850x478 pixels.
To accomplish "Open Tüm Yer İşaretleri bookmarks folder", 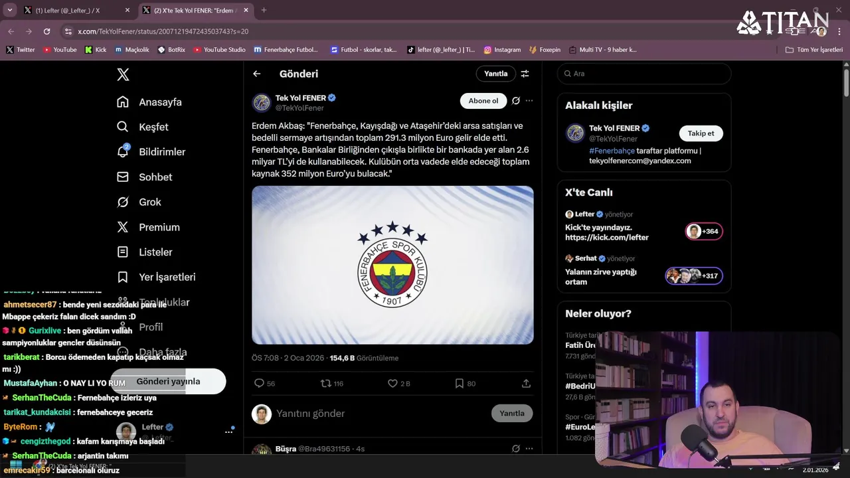I will point(813,50).
